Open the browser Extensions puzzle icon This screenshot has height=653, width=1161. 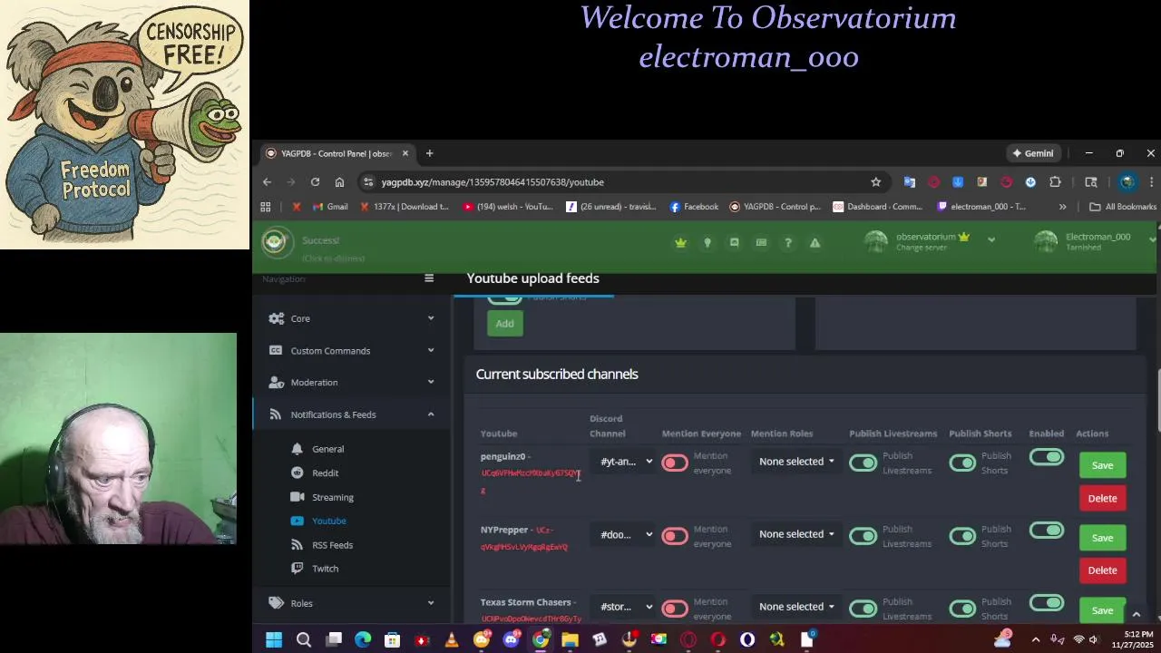[x=1055, y=181]
